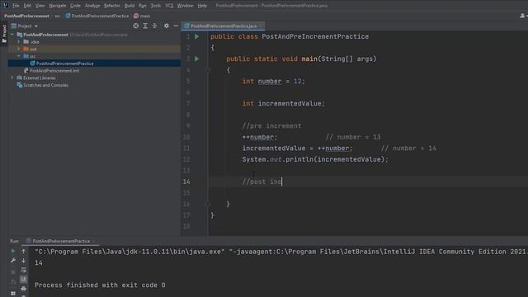
Task: Click the run gutter arrow beside the class declaration
Action: click(197, 36)
